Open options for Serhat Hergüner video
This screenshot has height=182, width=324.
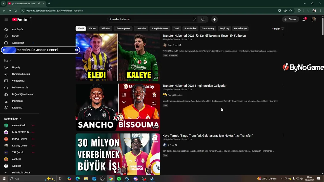(283, 85)
